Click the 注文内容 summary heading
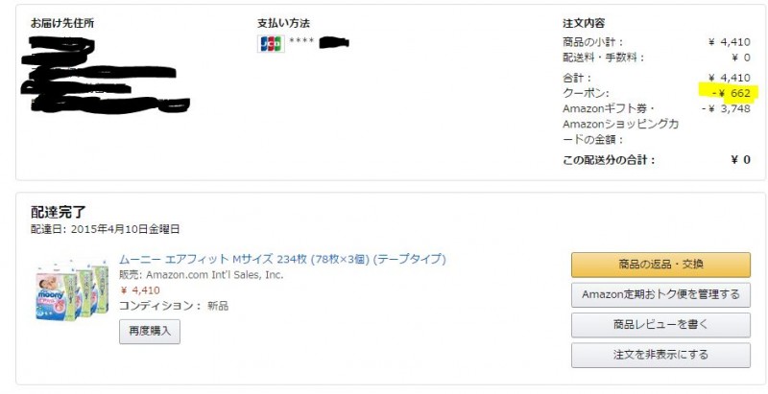The width and height of the screenshot is (768, 394). (x=584, y=23)
